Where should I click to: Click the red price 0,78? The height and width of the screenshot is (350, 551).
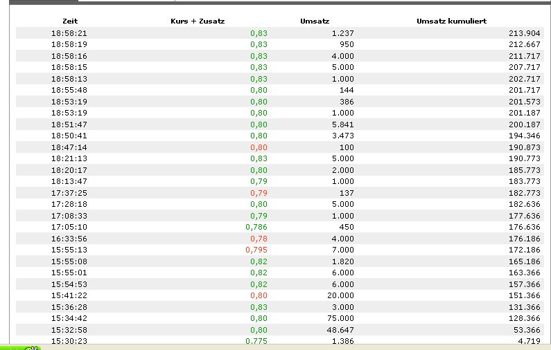click(x=259, y=238)
